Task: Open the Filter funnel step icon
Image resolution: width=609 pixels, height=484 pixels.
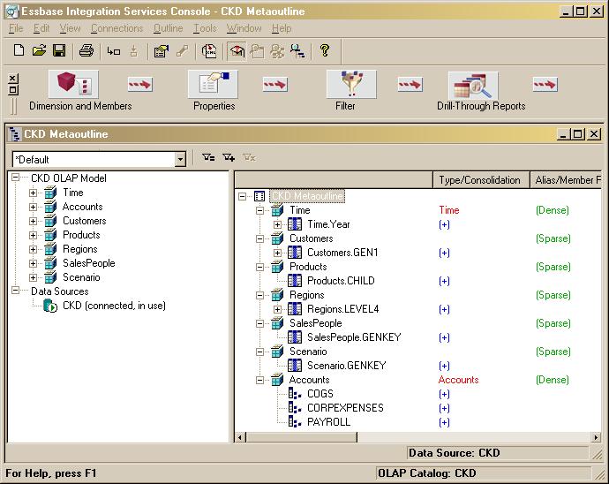Action: pyautogui.click(x=351, y=84)
